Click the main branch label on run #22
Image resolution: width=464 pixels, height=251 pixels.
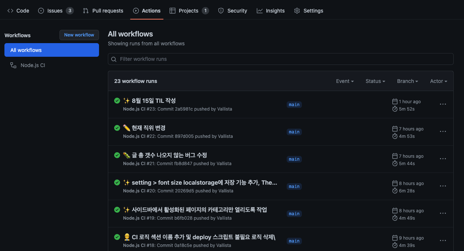click(294, 132)
